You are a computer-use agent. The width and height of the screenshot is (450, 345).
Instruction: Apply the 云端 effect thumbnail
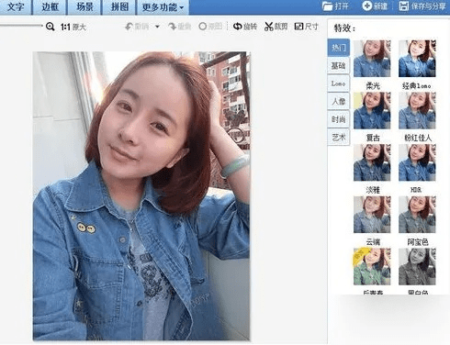(372, 215)
